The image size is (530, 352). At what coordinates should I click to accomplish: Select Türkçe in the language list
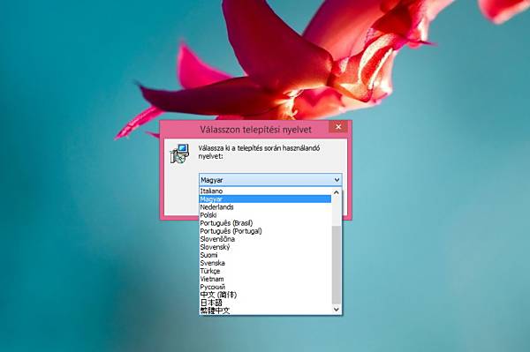[265, 271]
